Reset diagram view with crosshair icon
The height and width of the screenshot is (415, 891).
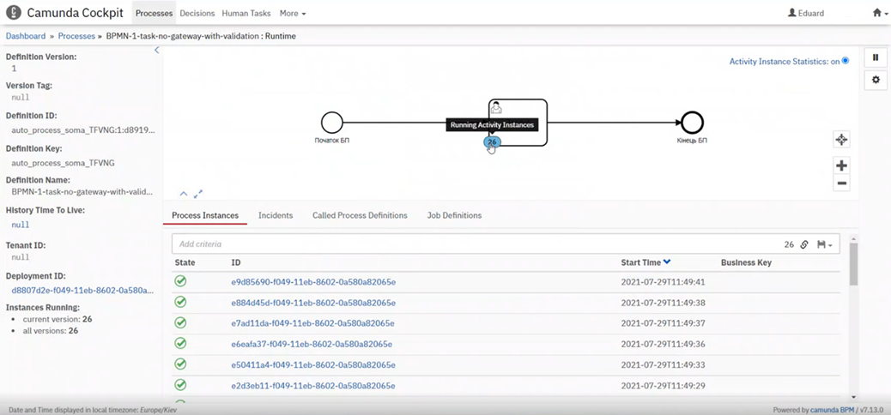point(841,139)
